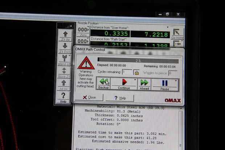225x150 pixels.
Task: Raise nozzle with Z1 Up arrow
Action: click(65, 35)
